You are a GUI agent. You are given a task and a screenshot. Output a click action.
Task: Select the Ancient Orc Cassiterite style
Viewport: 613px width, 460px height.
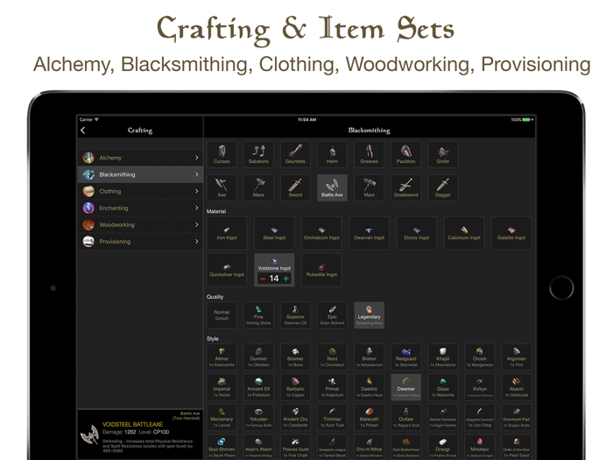[295, 417]
